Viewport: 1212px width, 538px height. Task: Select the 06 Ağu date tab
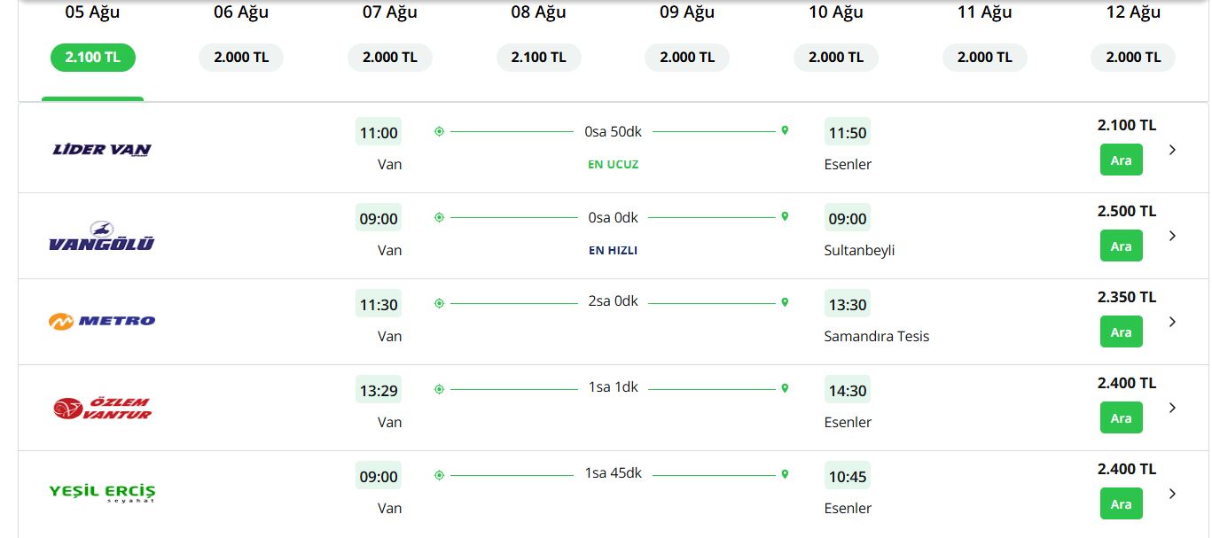241,37
